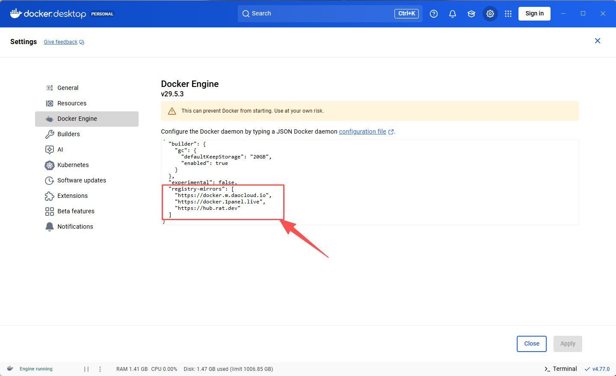Open the engine three-dot menu
Viewport: 616px width, 376px height.
click(x=100, y=369)
